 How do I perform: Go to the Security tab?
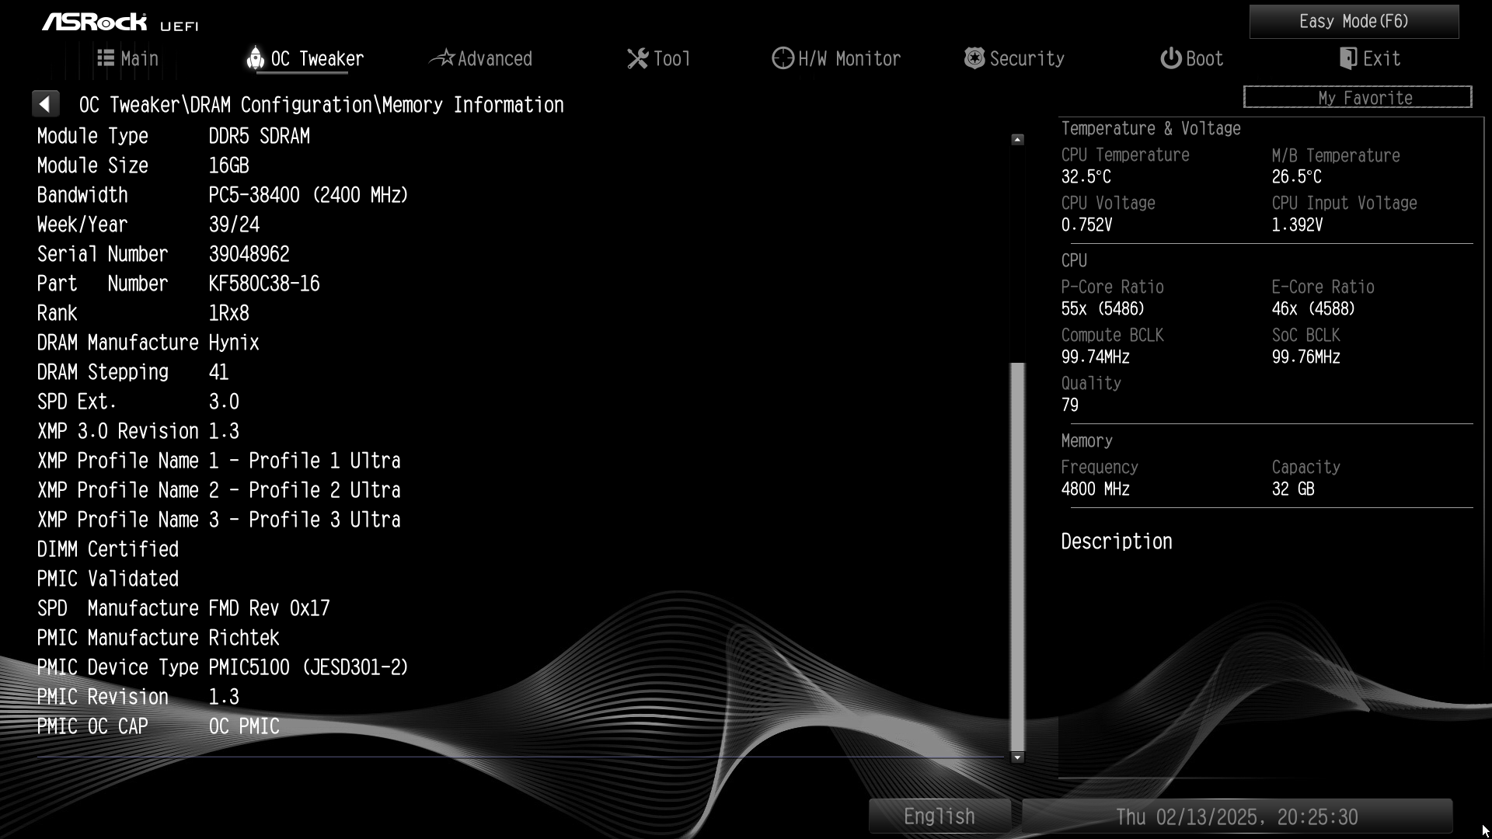point(1014,58)
